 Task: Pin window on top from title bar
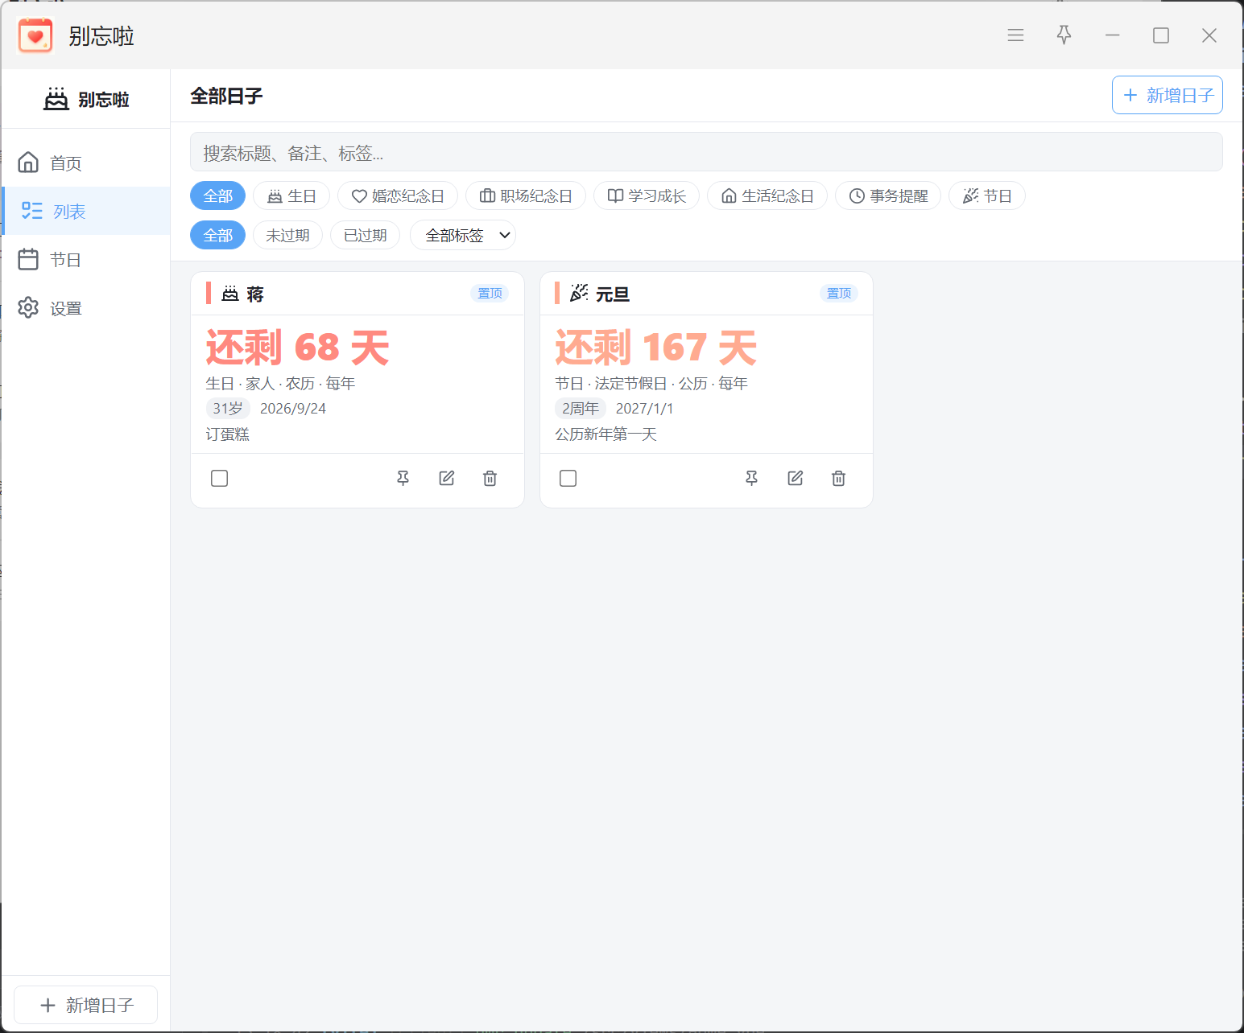pos(1064,35)
